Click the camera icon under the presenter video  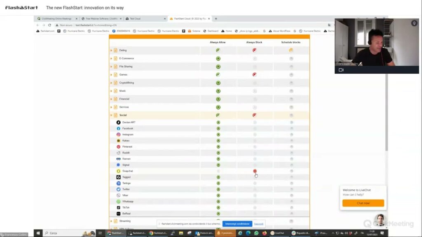coord(341,70)
